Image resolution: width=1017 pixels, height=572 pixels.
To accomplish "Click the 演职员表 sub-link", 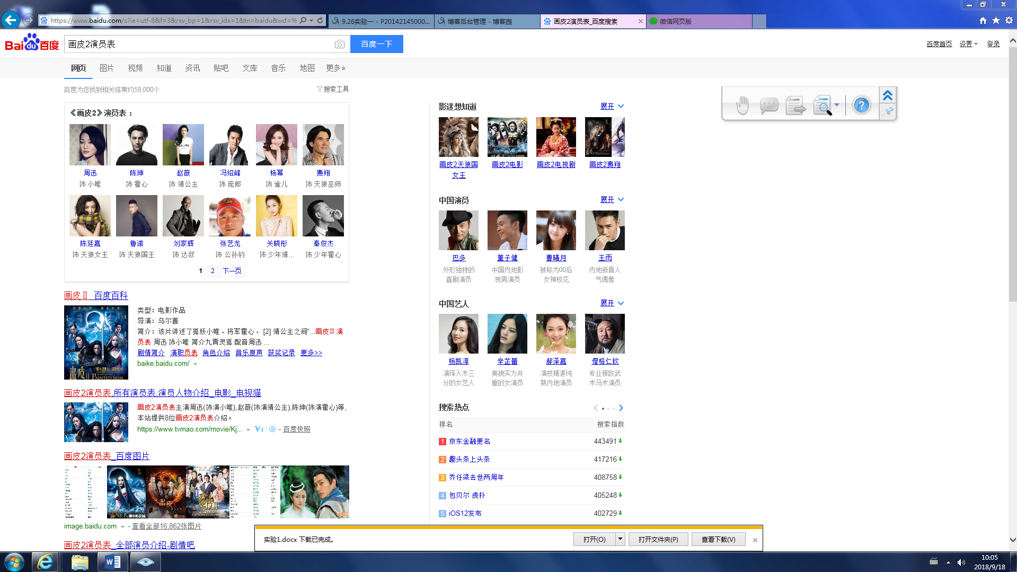I will 184,353.
